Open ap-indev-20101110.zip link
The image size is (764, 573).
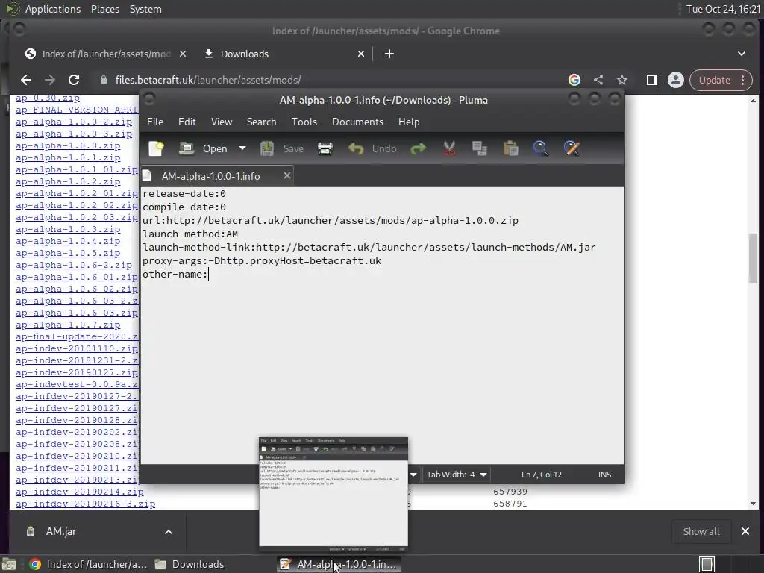[77, 348]
